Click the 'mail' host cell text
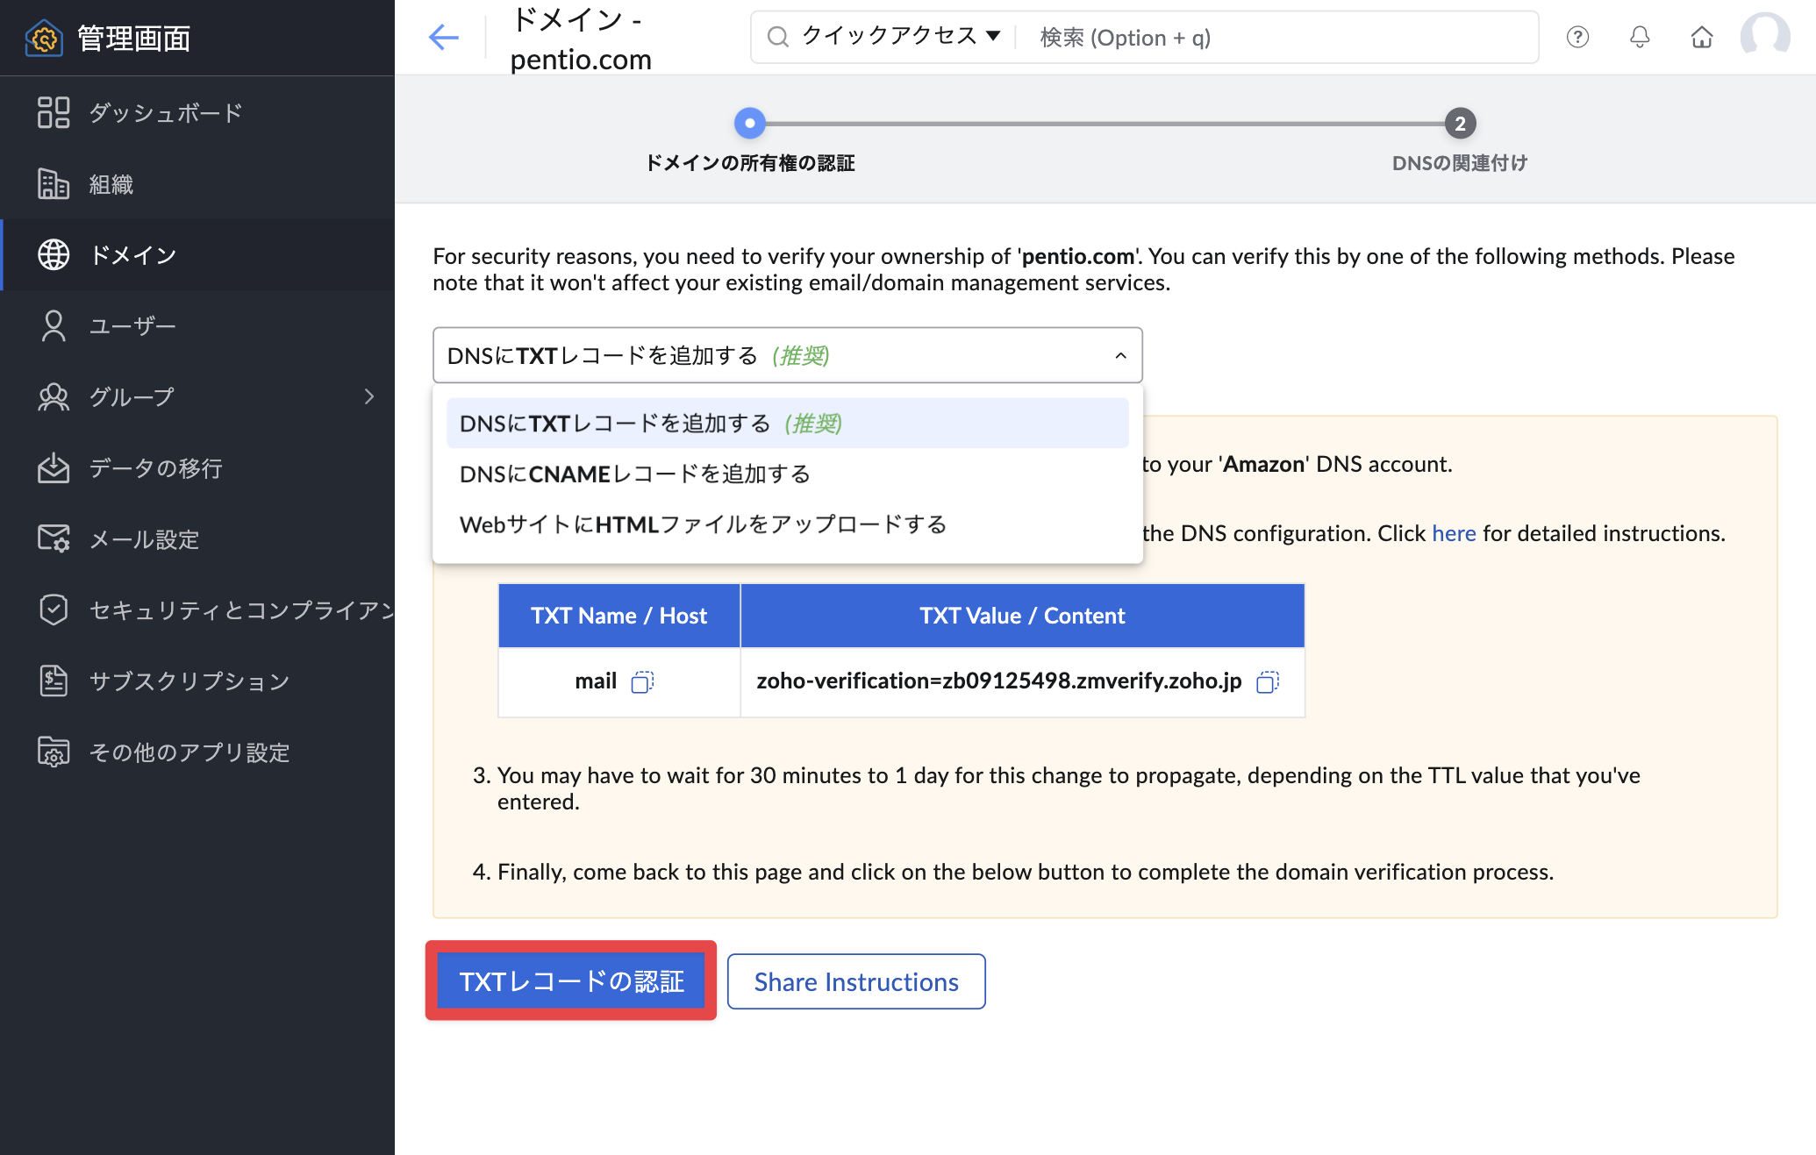 [x=596, y=681]
